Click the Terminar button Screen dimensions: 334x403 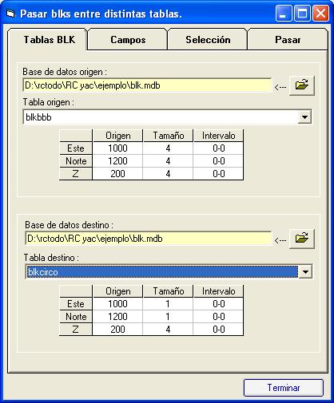point(284,388)
